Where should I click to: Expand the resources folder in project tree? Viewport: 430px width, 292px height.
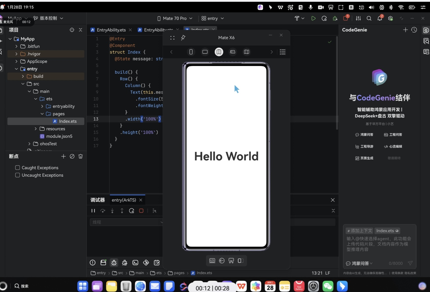point(36,129)
